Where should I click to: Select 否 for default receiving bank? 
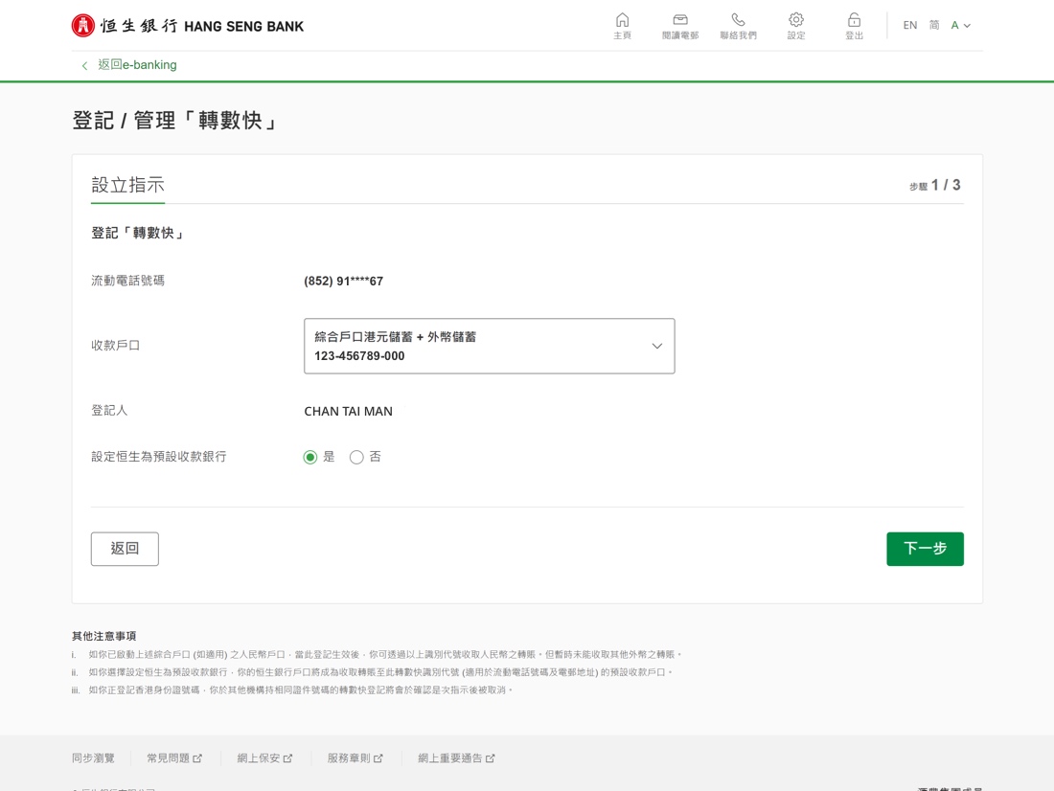pos(356,458)
